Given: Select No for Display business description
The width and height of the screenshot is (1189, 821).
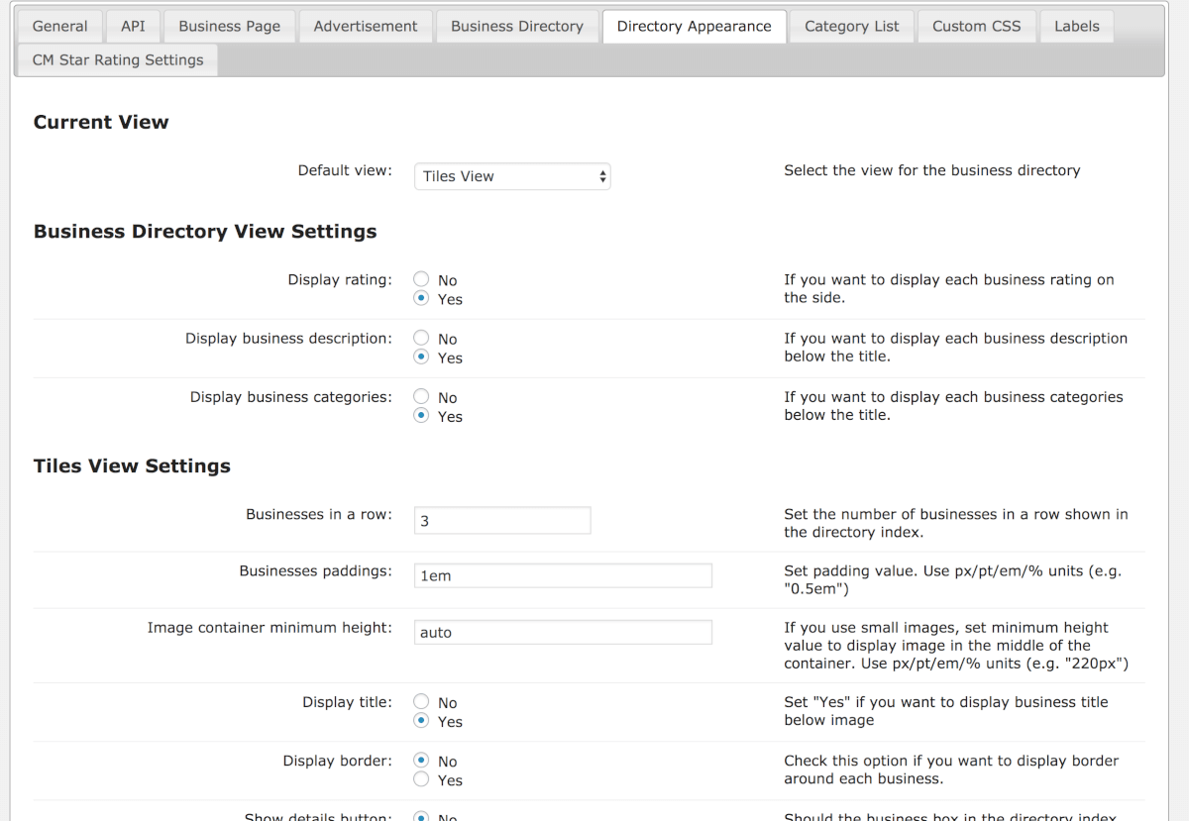Looking at the screenshot, I should pyautogui.click(x=421, y=339).
